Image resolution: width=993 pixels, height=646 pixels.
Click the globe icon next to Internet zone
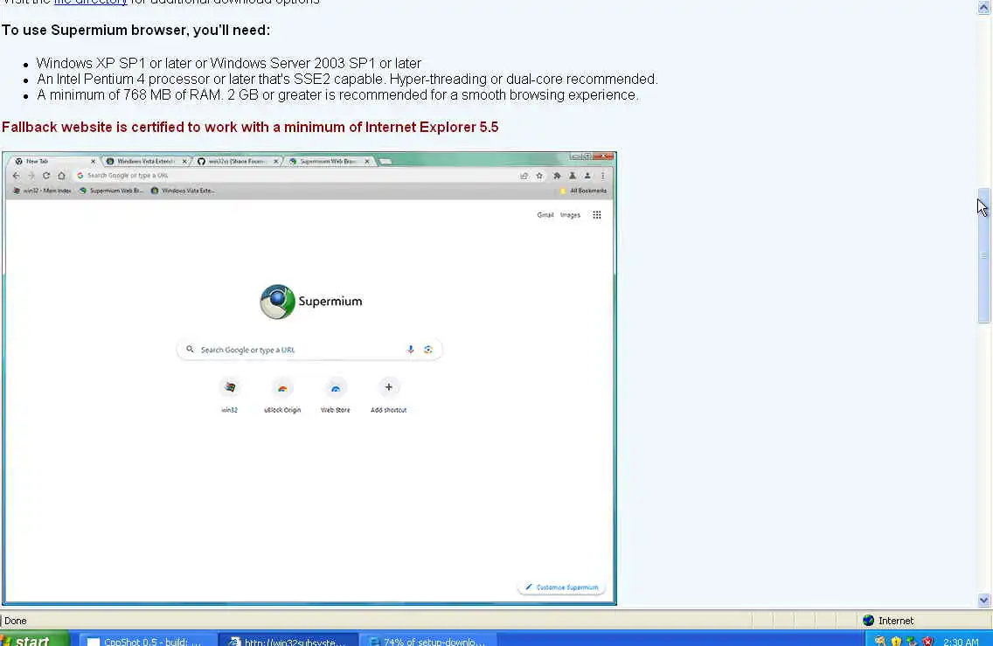tap(868, 621)
